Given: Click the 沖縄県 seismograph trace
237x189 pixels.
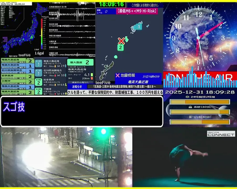Looking at the screenshot, I should click(x=72, y=55).
